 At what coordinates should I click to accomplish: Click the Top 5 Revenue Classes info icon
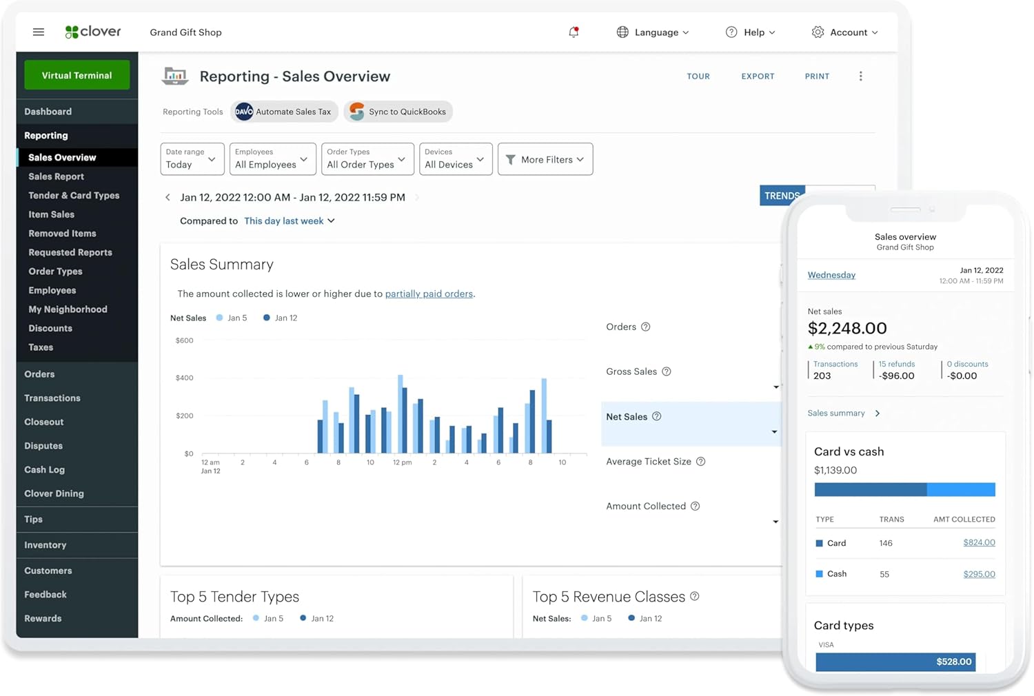click(x=695, y=597)
